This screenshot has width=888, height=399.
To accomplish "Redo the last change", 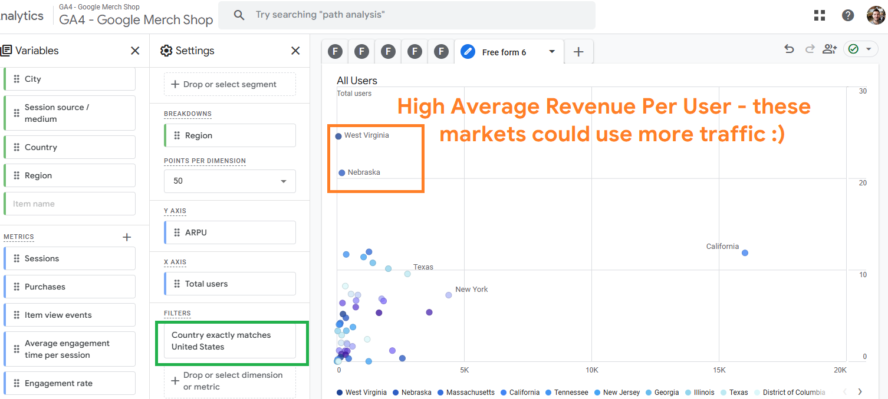I will click(810, 49).
